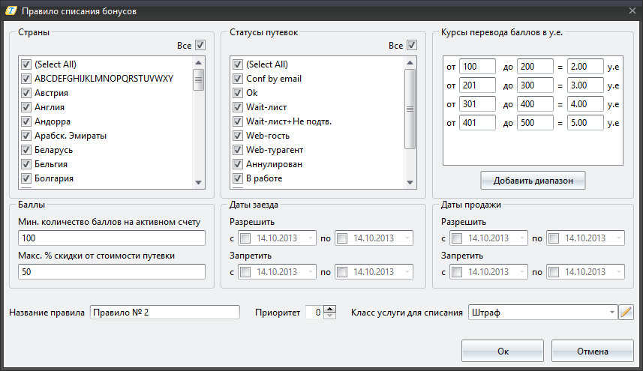The image size is (643, 371).
Task: Click the pencil edit icon beside Штраф
Action: pyautogui.click(x=626, y=312)
